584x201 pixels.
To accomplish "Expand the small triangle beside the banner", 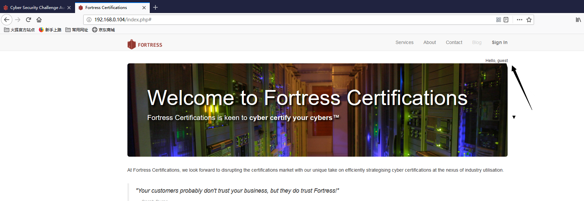I will coord(514,117).
